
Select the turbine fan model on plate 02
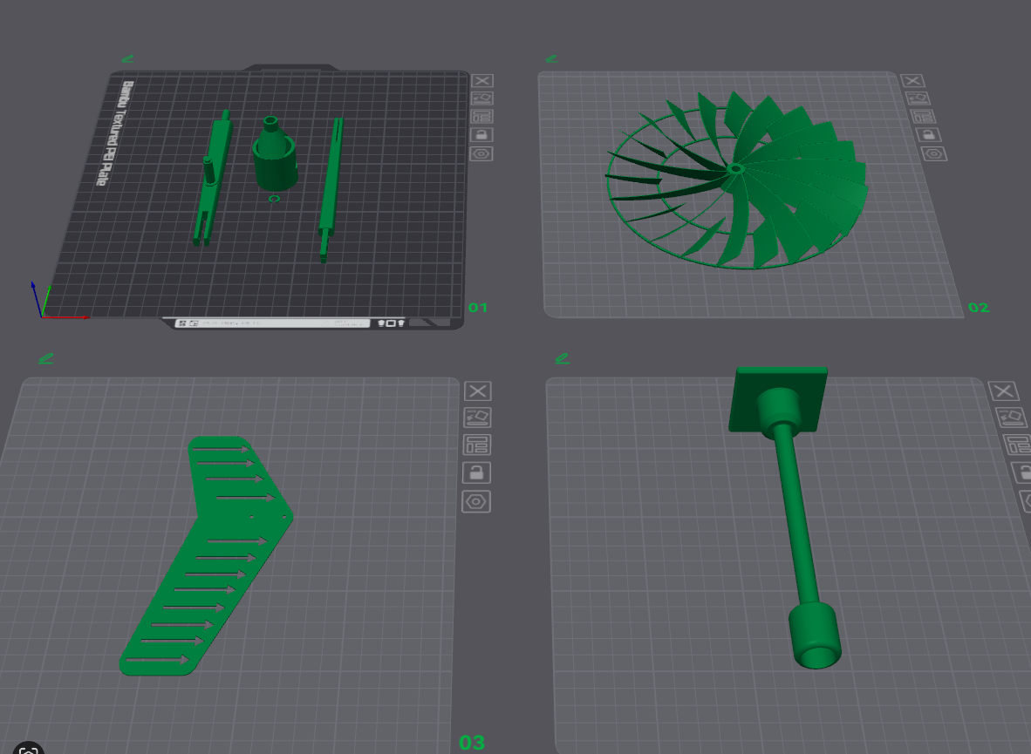click(736, 180)
